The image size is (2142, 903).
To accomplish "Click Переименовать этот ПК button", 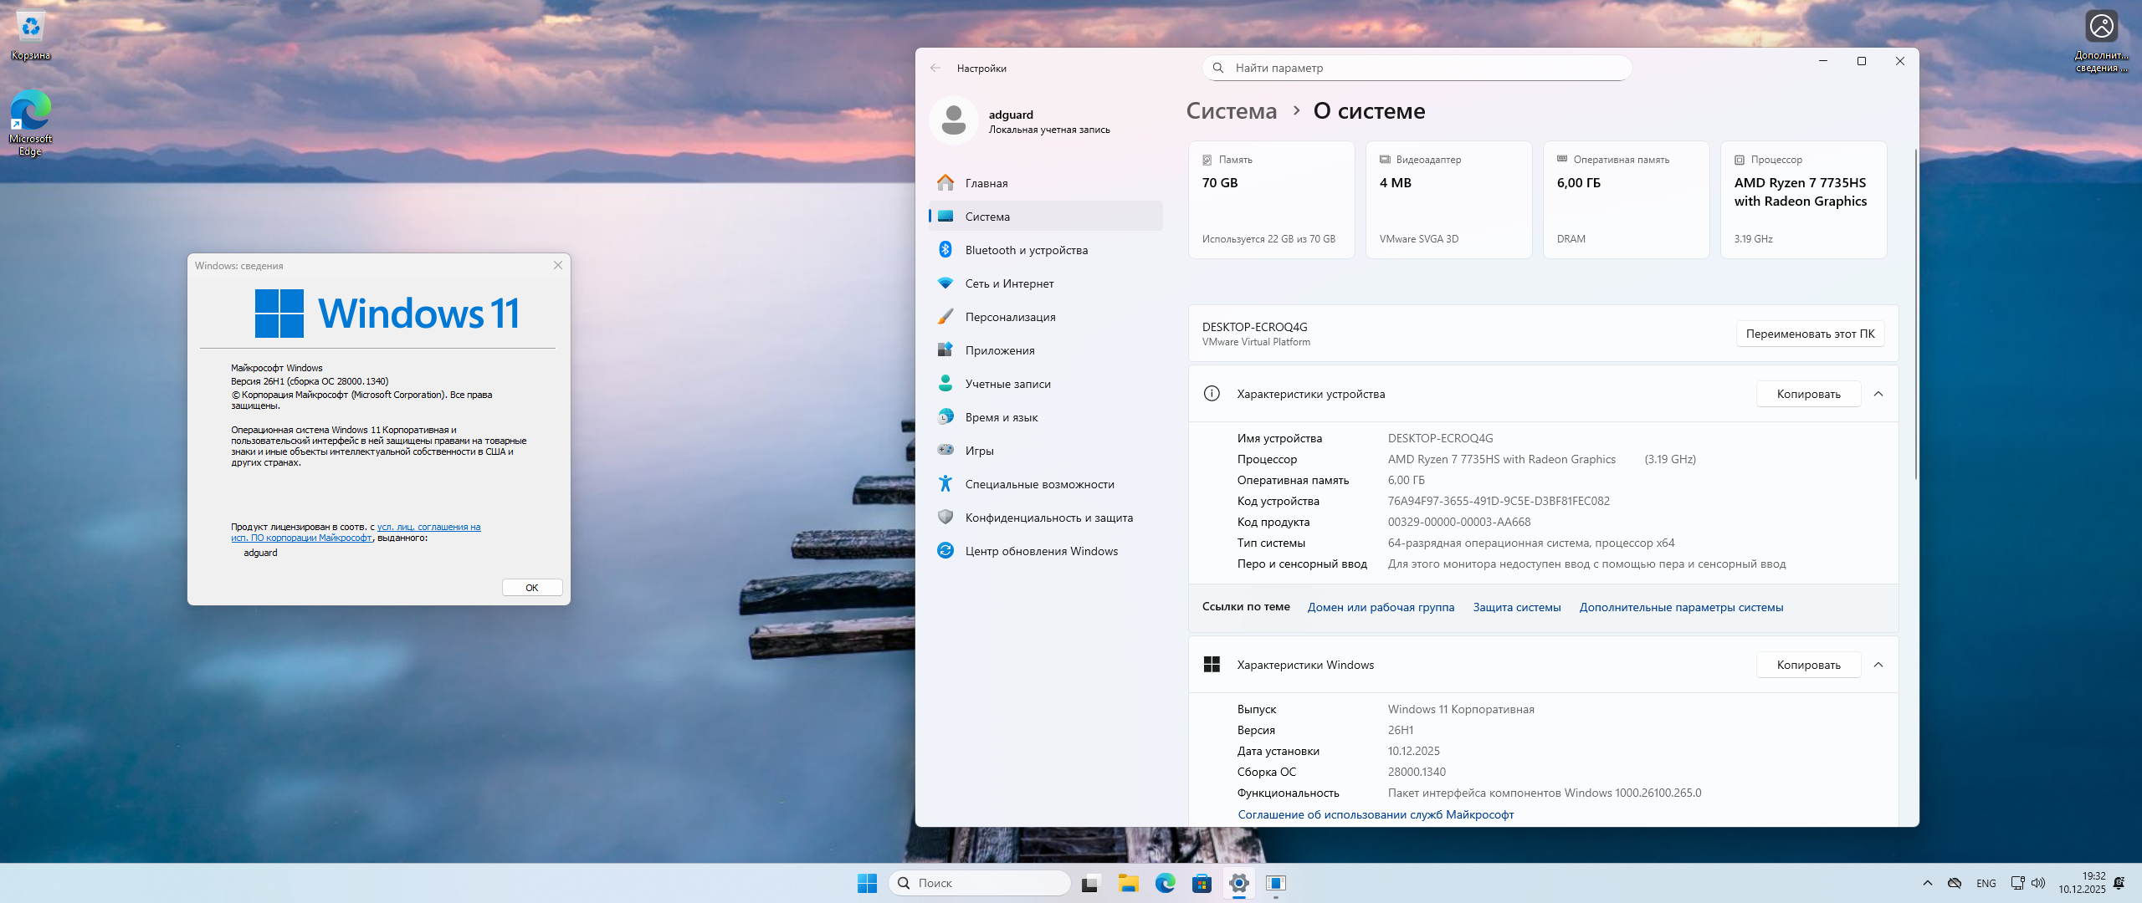I will click(x=1810, y=334).
